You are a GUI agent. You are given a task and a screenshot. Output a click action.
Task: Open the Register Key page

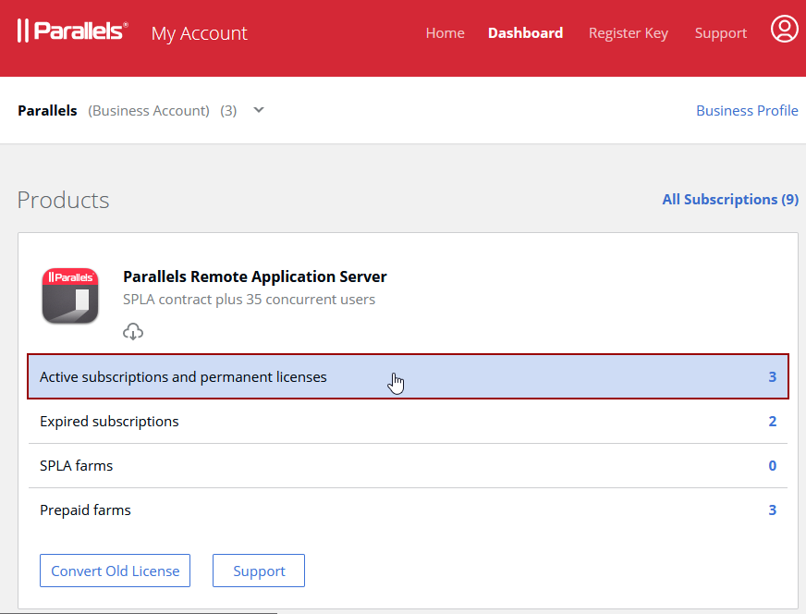(x=628, y=33)
